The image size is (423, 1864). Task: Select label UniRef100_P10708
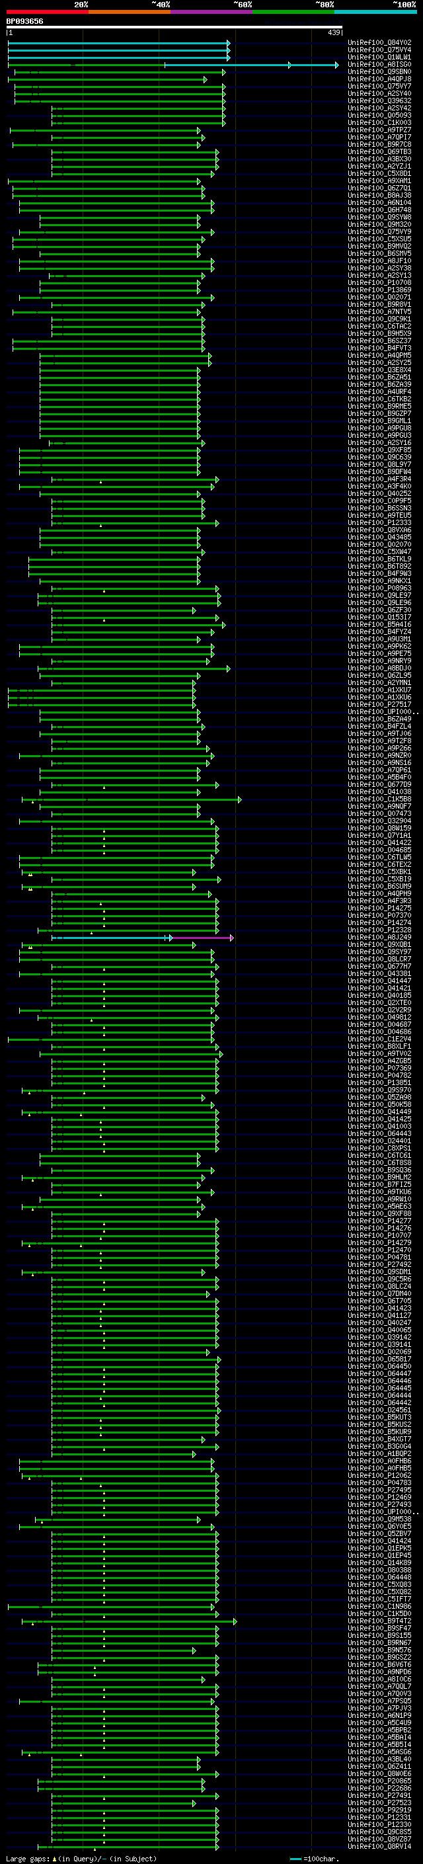pyautogui.click(x=379, y=283)
